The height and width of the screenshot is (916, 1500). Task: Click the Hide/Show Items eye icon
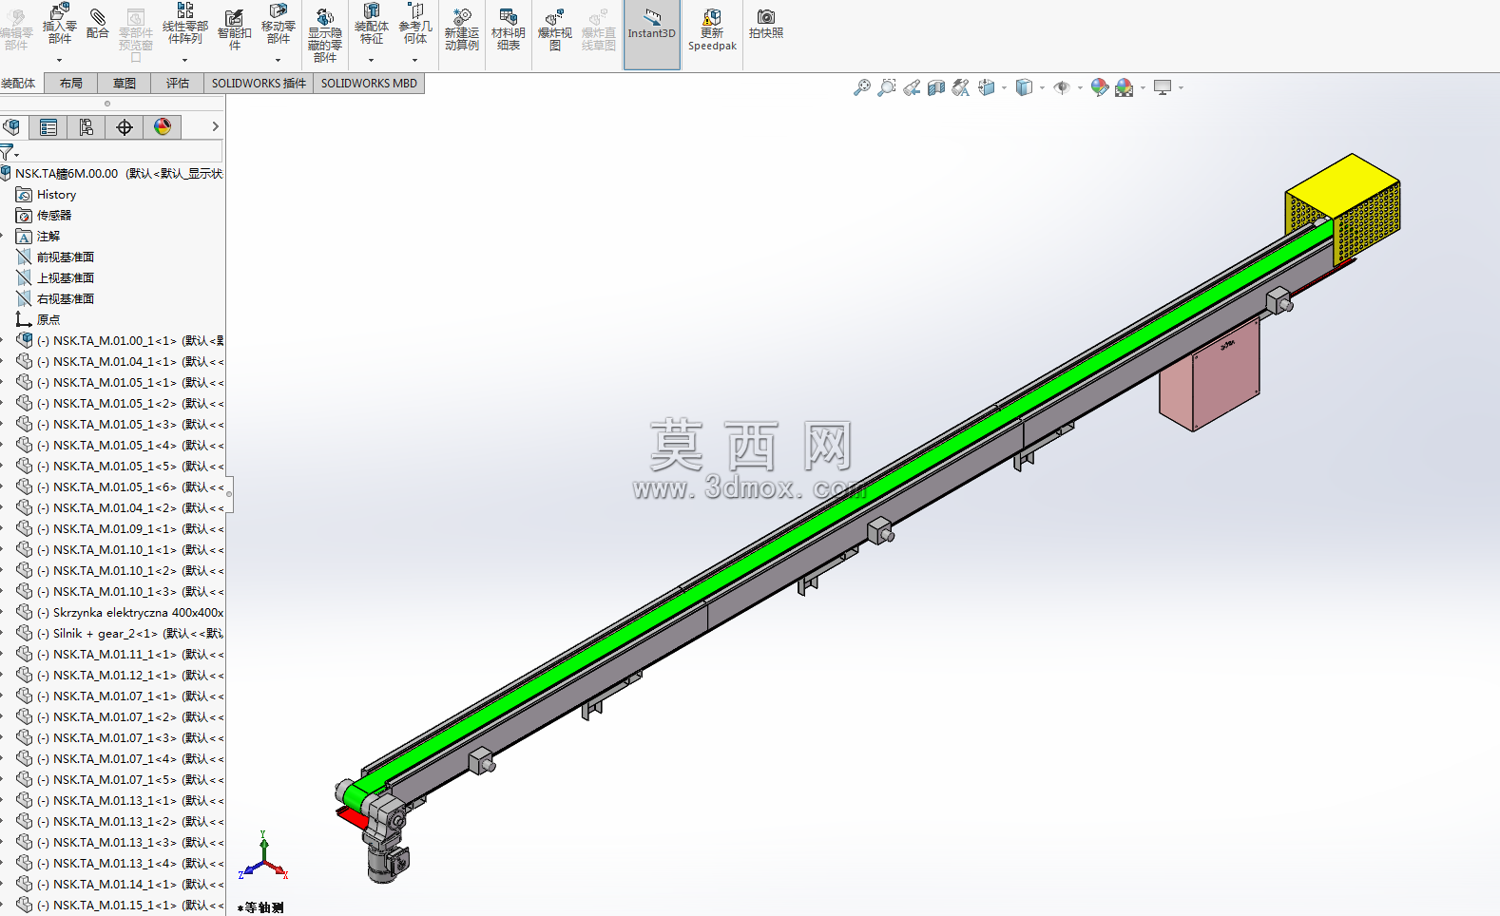1062,87
